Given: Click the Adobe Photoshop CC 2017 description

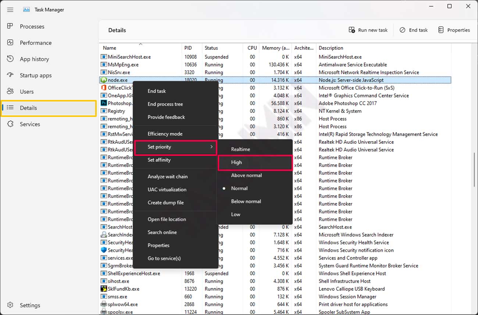Looking at the screenshot, I should point(347,103).
